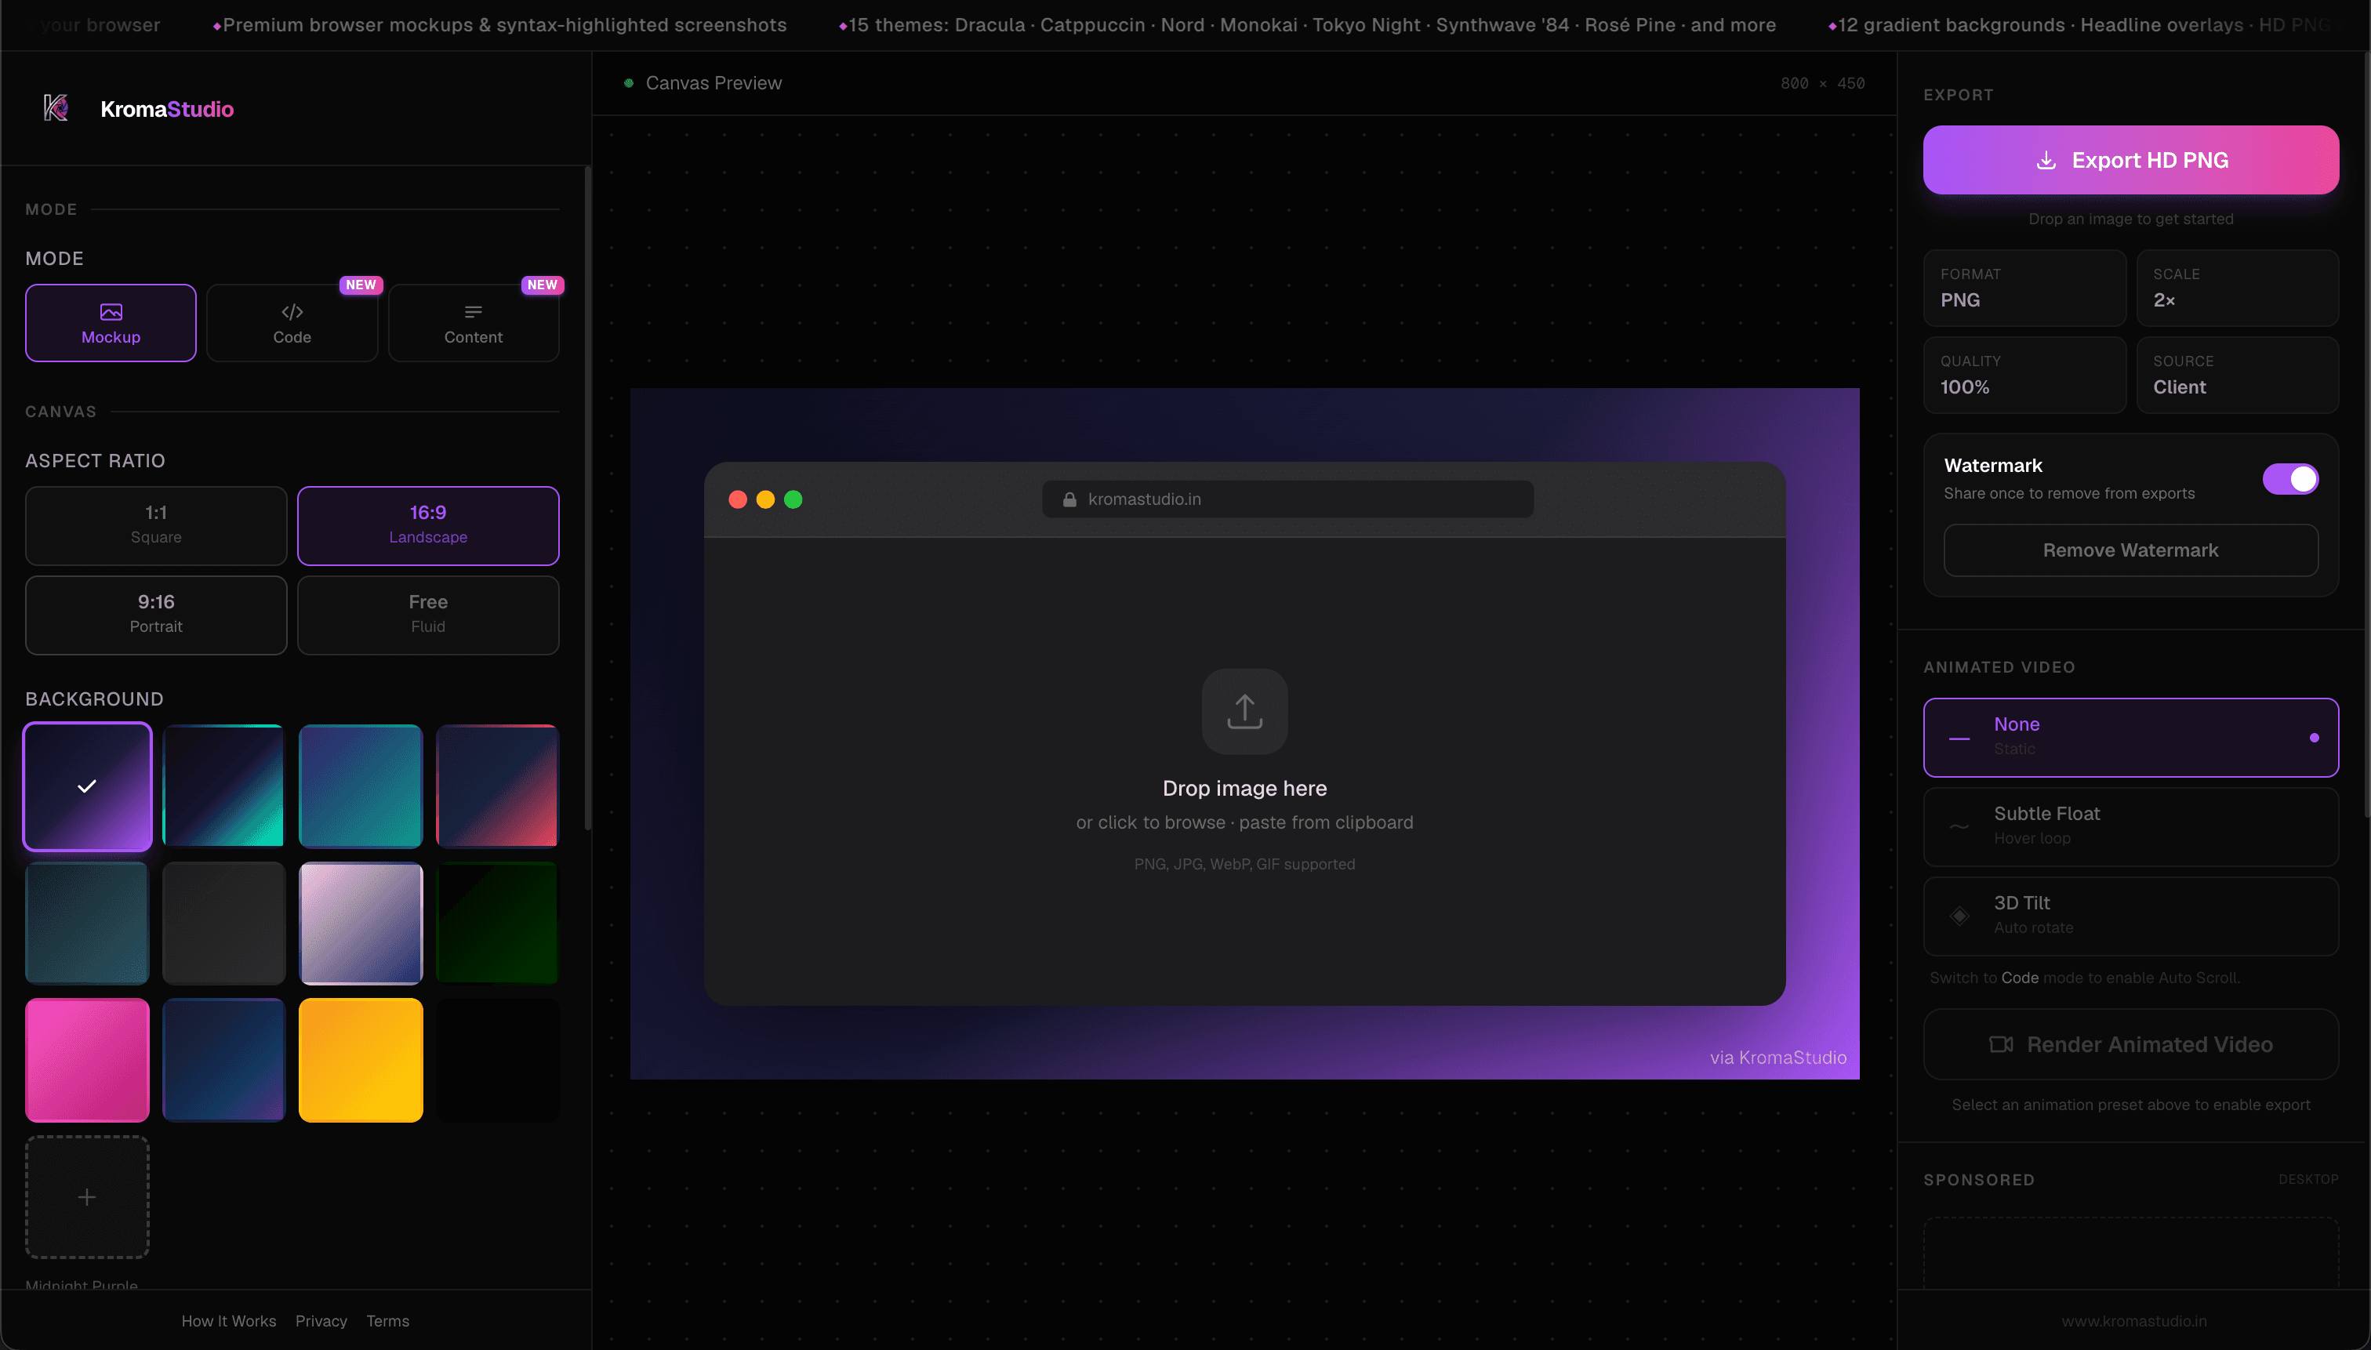Select the pale lavender gradient background swatch
2371x1350 pixels.
click(361, 924)
